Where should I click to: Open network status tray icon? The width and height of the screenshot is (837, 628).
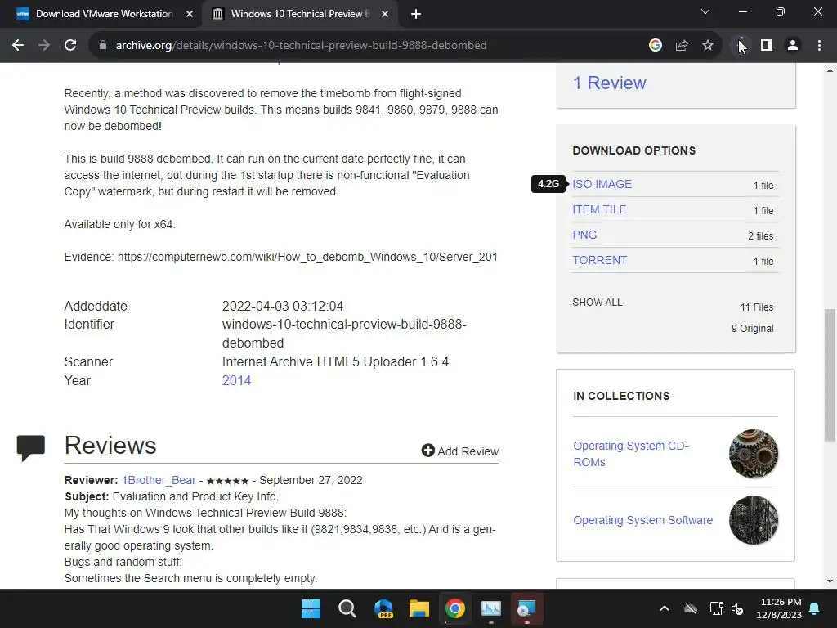click(x=716, y=608)
